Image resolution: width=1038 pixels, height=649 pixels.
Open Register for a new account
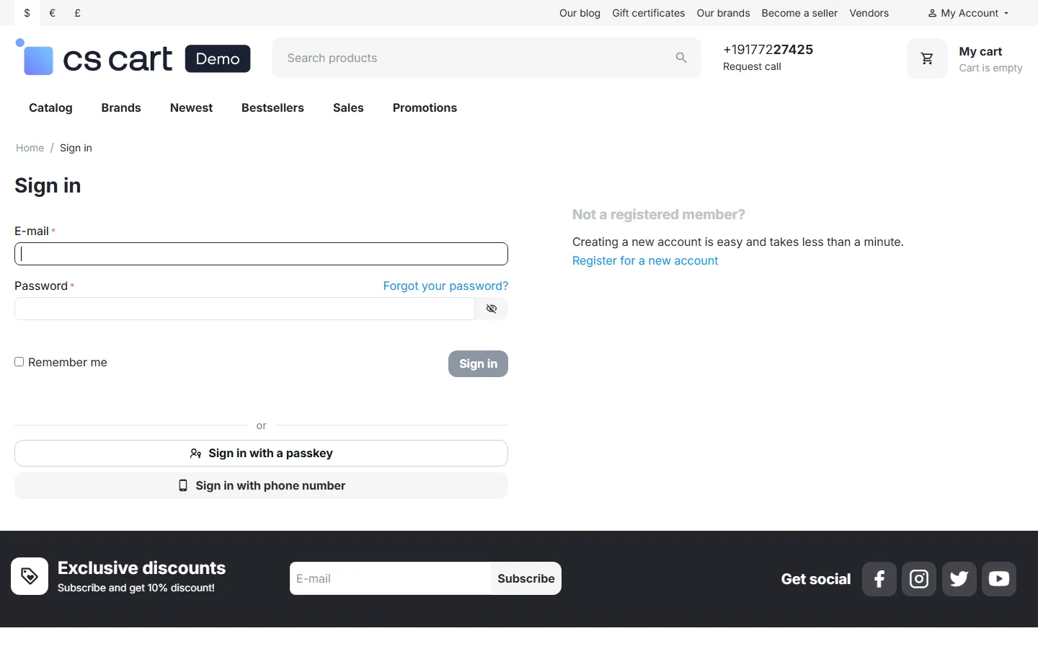645,260
